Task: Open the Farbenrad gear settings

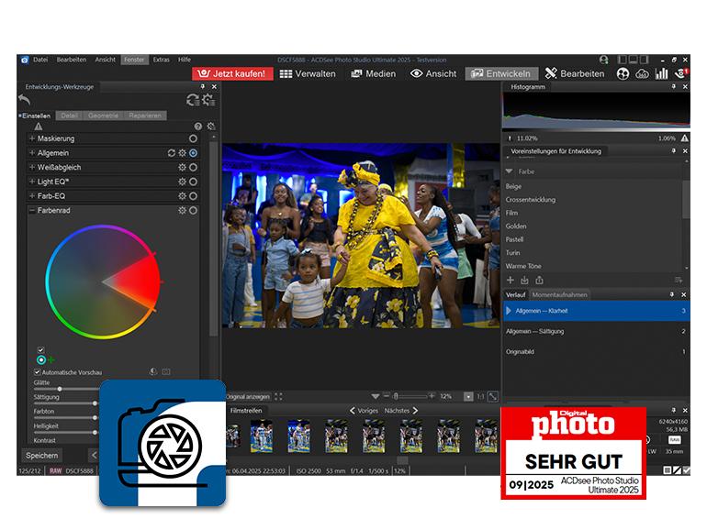Action: (x=182, y=210)
